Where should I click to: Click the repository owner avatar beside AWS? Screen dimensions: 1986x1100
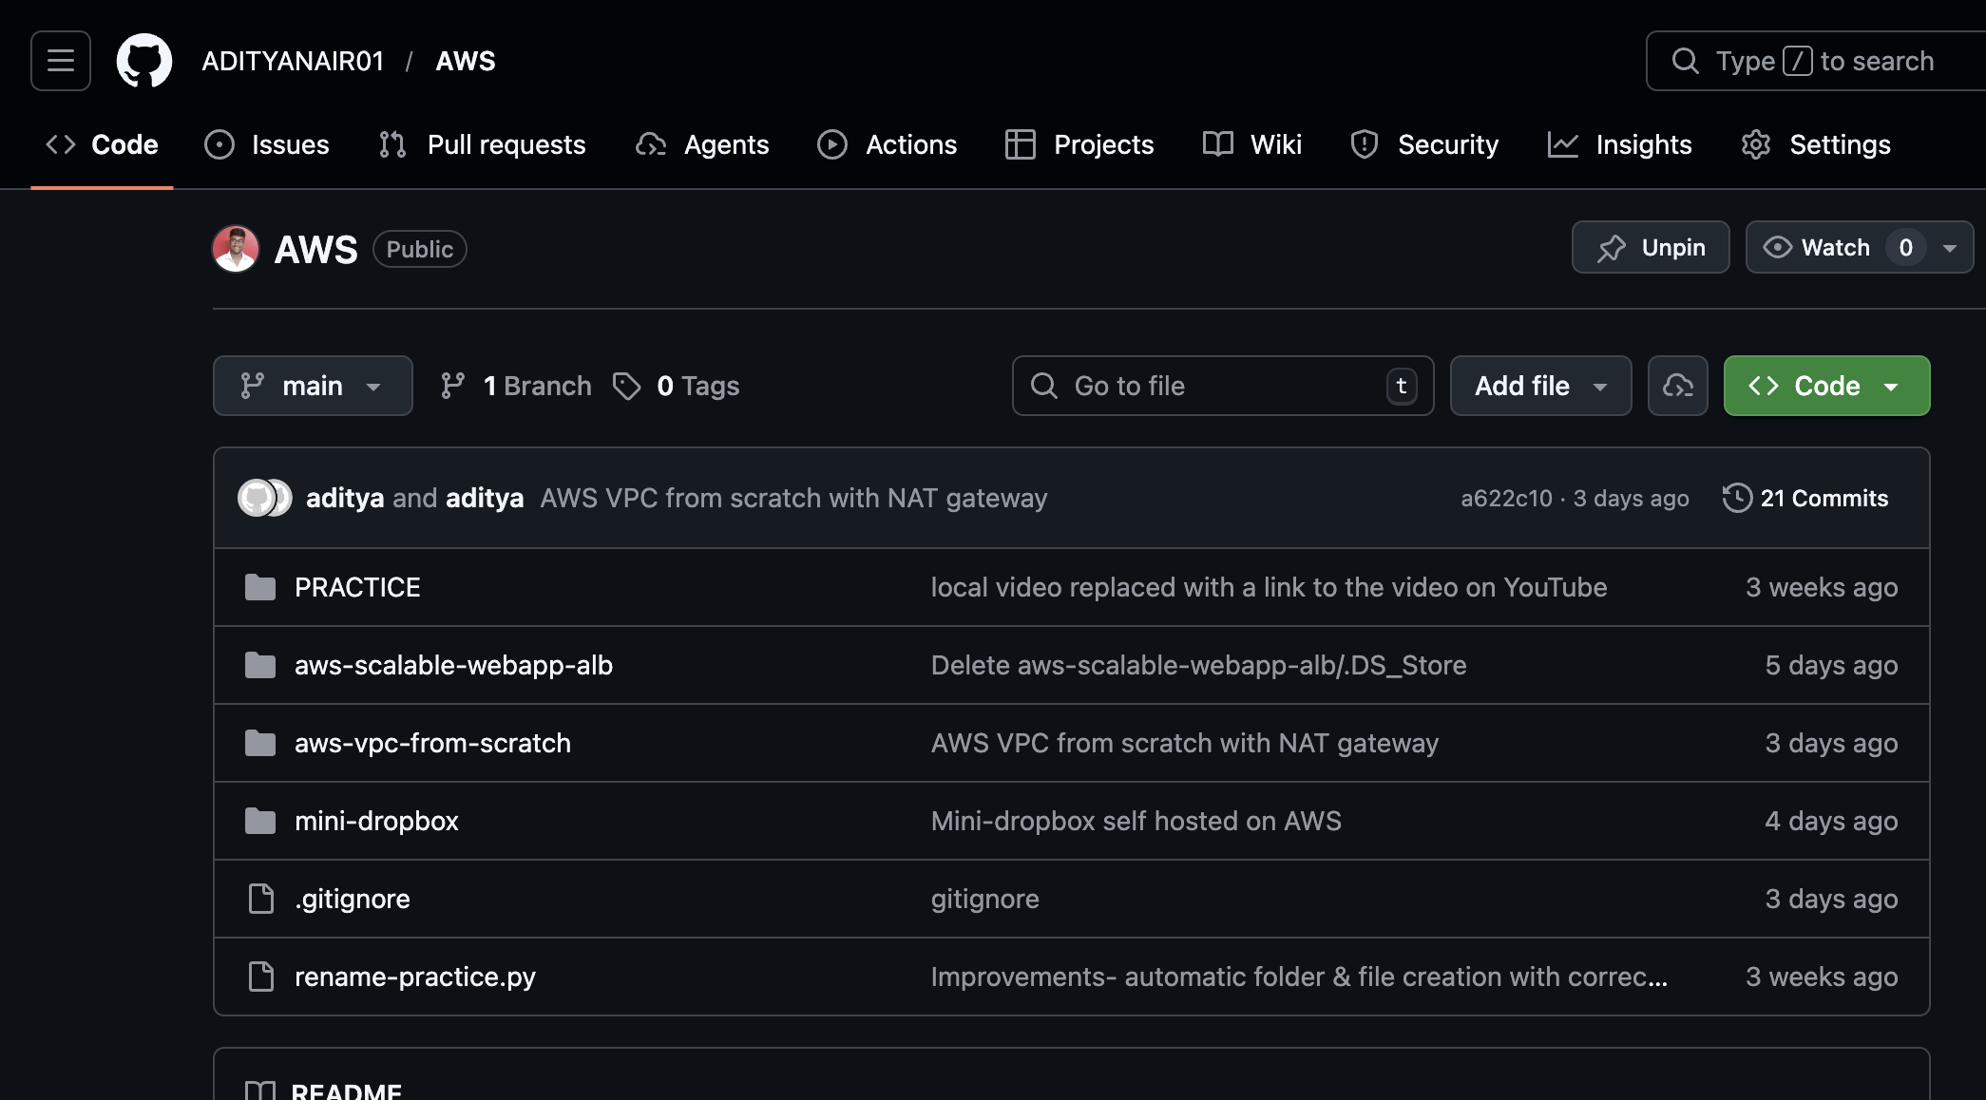pyautogui.click(x=236, y=249)
